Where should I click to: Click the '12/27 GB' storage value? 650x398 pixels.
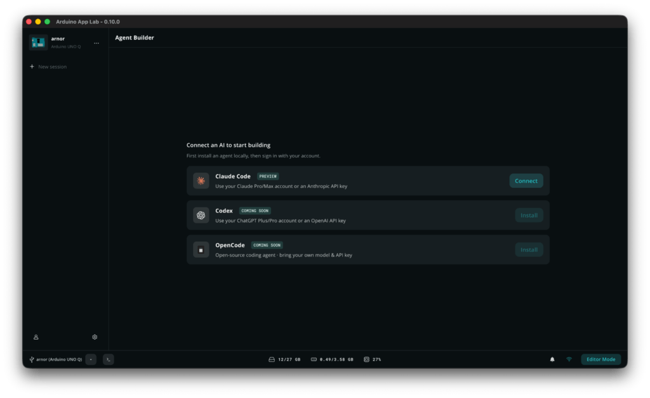coord(289,359)
